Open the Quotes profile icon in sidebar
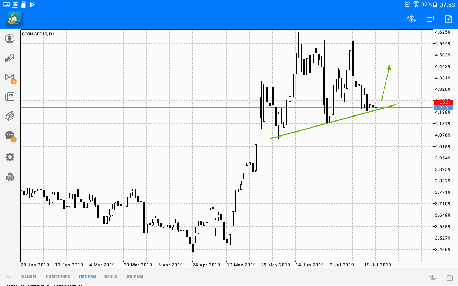This screenshot has width=458, height=286. click(x=10, y=38)
